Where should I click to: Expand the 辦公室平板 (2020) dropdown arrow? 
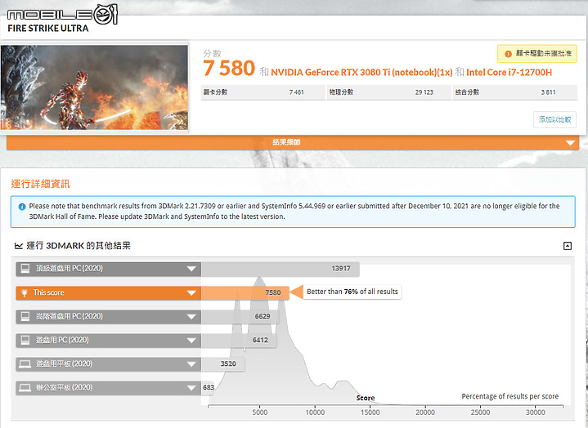tap(191, 387)
